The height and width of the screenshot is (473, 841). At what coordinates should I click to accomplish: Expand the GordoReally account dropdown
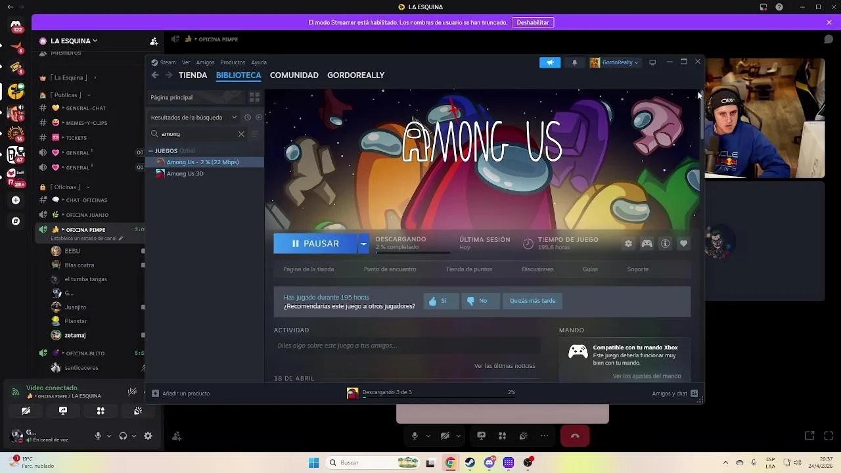click(x=614, y=62)
